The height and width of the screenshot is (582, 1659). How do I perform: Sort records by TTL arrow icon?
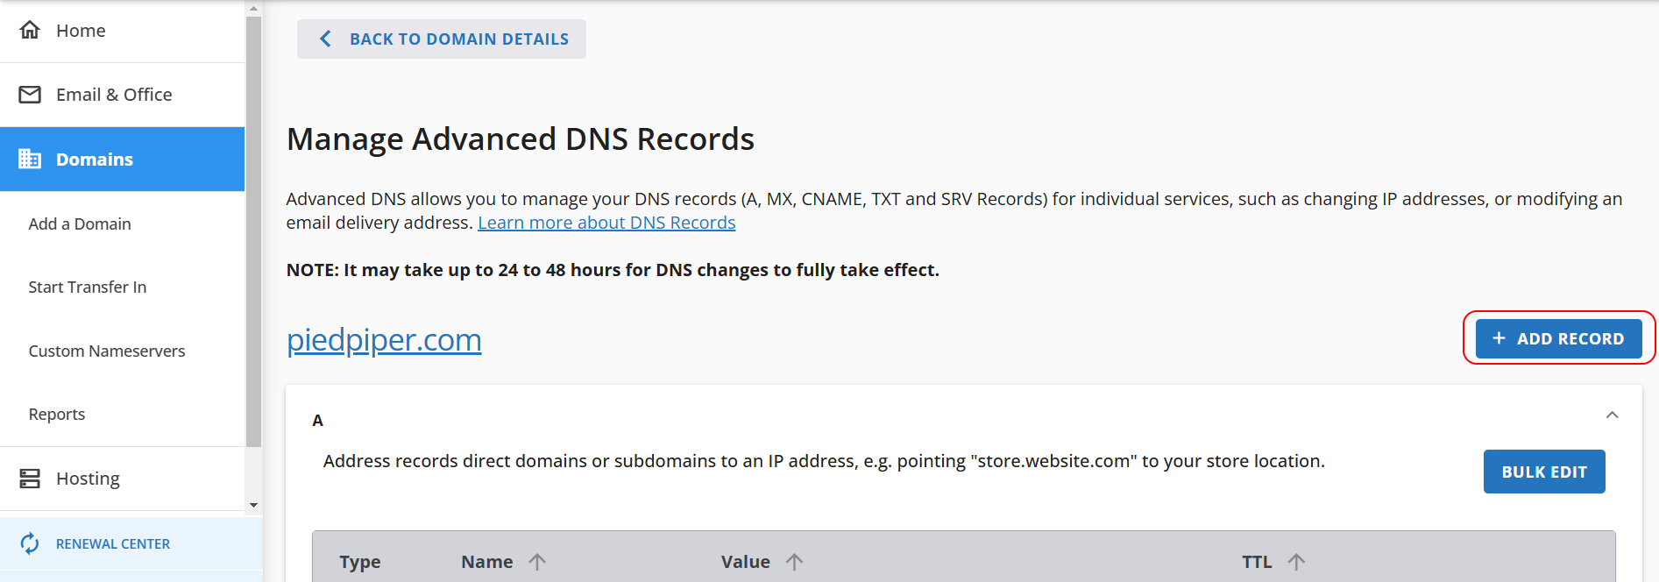pos(1296,562)
